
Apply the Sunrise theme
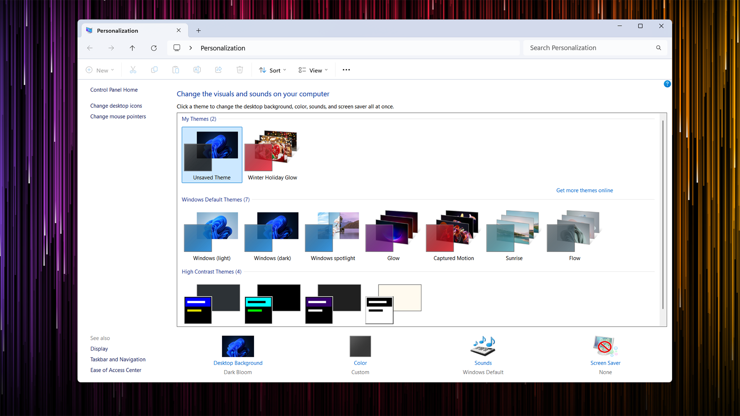514,236
